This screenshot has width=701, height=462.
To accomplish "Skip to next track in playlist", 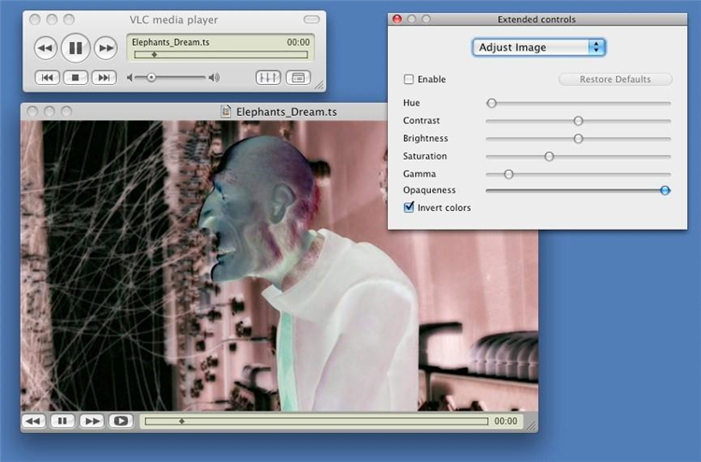I will 104,77.
